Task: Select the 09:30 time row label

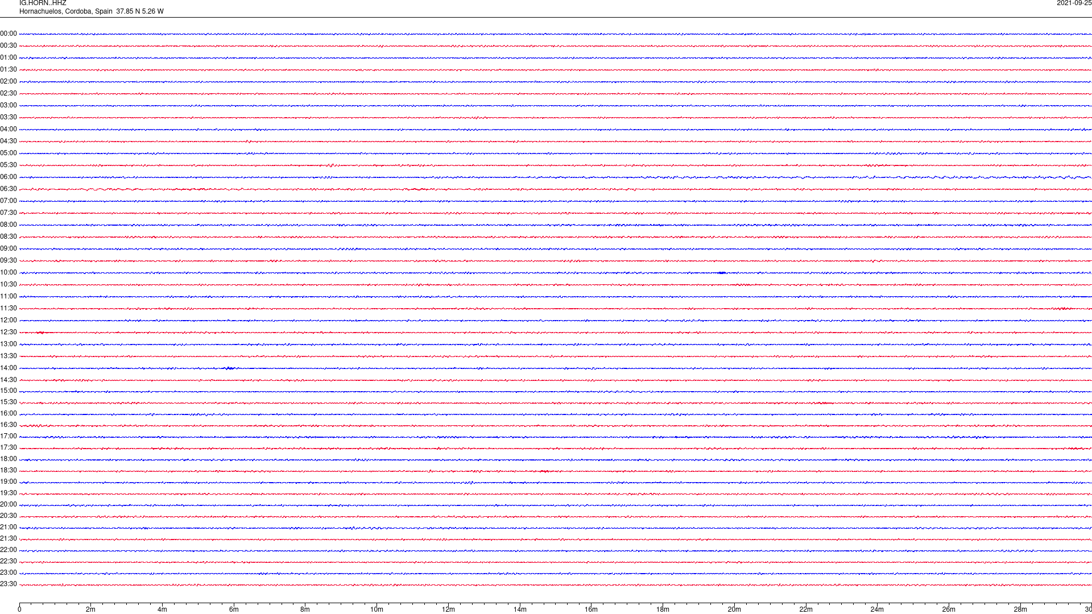Action: click(9, 260)
